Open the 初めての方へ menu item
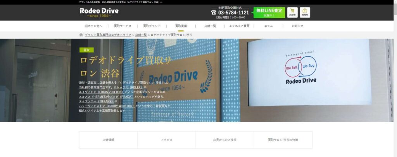 [94, 26]
